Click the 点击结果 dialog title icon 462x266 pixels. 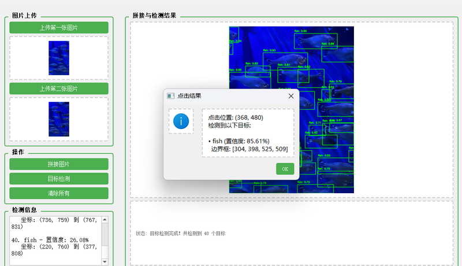(x=170, y=96)
